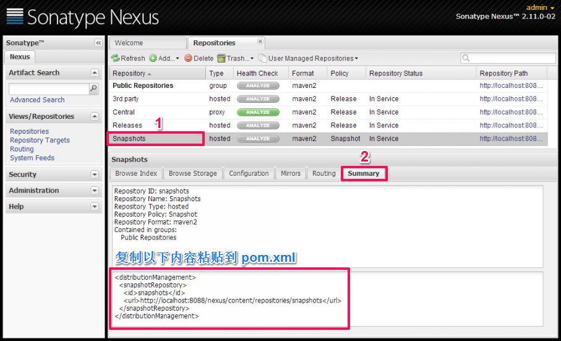Click ANALYZE for Releases repository
Screen dimensions: 561x341
258,126
